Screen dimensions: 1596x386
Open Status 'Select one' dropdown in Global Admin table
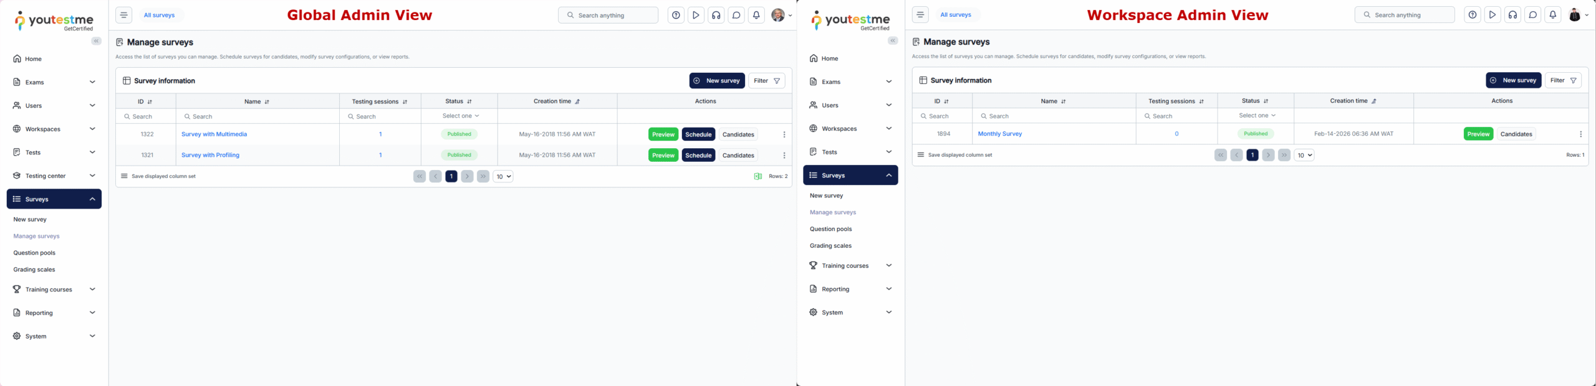pos(460,116)
